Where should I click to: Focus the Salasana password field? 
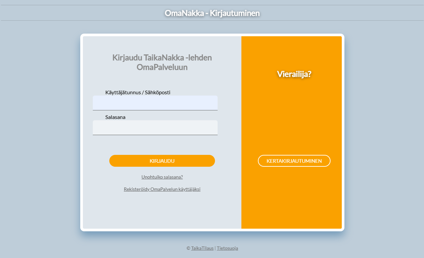[155, 128]
